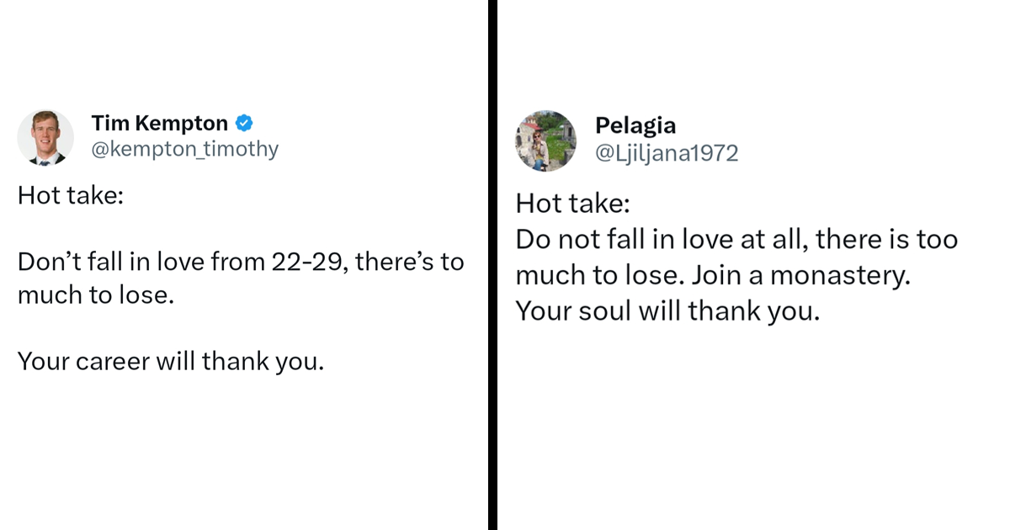The width and height of the screenshot is (1010, 530).
Task: Click "Your career will thank you." line
Action: point(170,361)
